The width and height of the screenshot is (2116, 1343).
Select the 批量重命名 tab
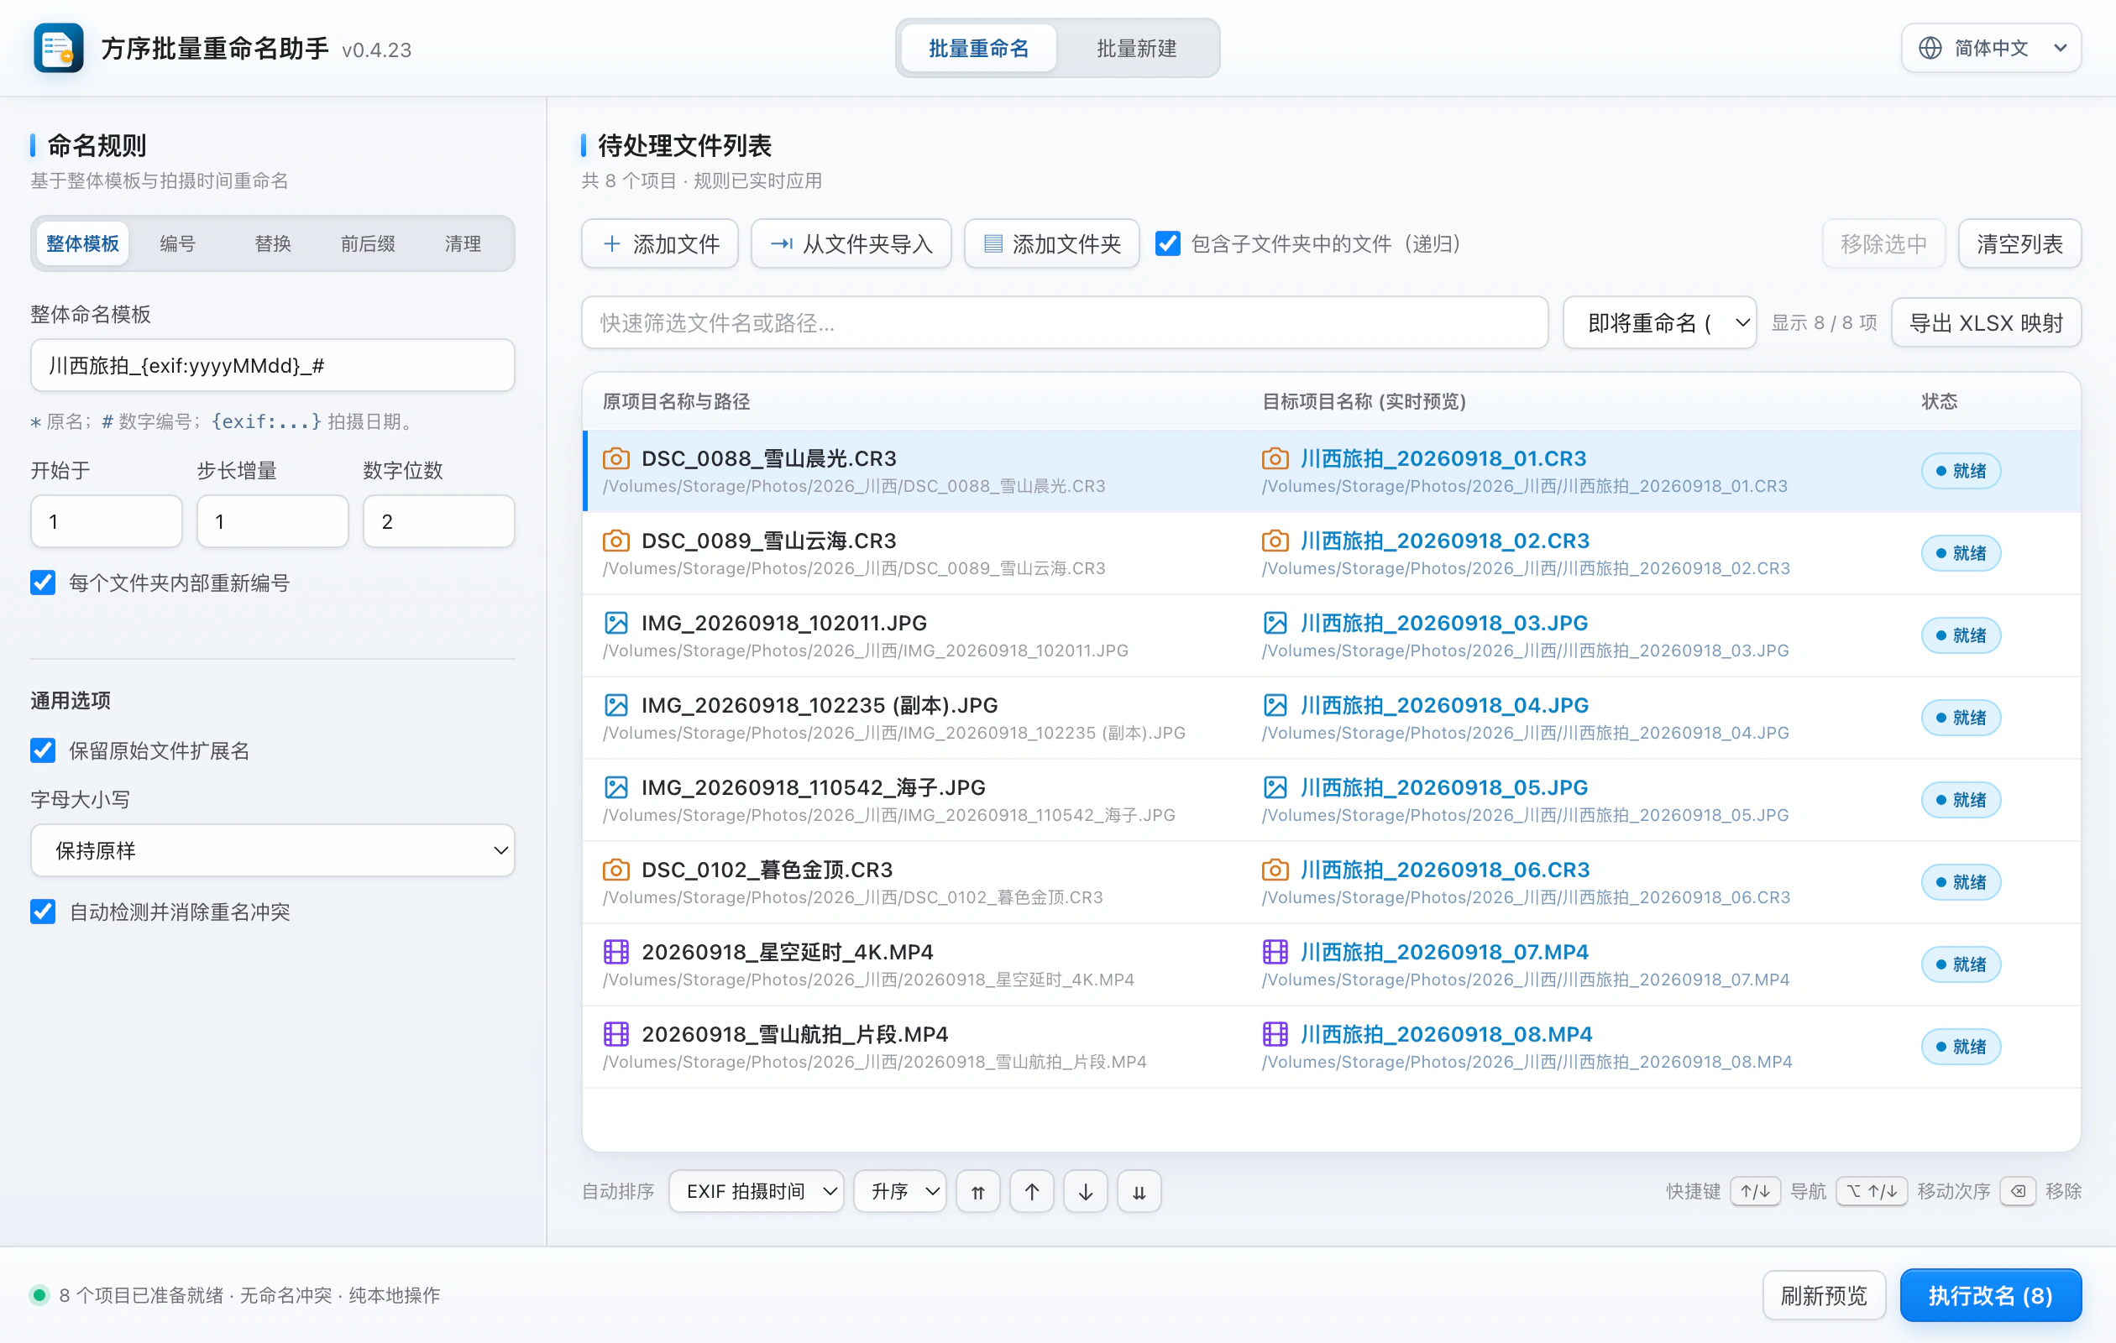click(x=979, y=49)
